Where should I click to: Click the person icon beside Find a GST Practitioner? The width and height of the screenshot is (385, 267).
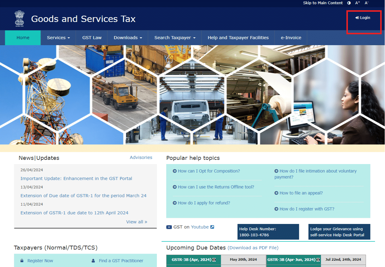tap(93, 261)
